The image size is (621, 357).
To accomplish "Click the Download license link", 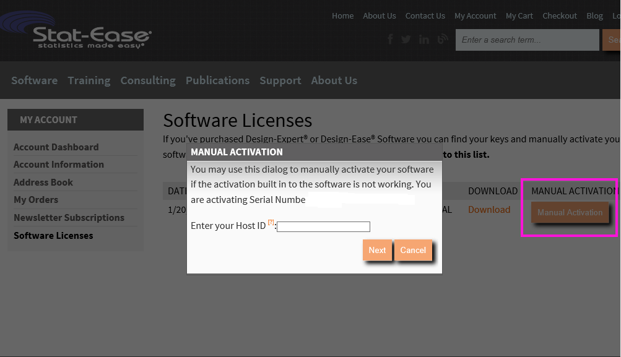I will pos(489,209).
